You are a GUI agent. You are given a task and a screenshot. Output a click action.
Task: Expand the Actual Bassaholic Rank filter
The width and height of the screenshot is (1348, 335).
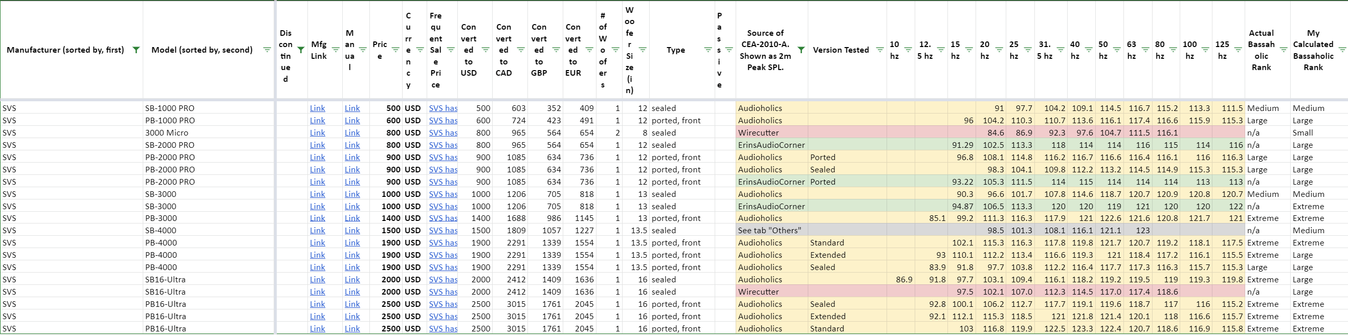[x=1284, y=50]
